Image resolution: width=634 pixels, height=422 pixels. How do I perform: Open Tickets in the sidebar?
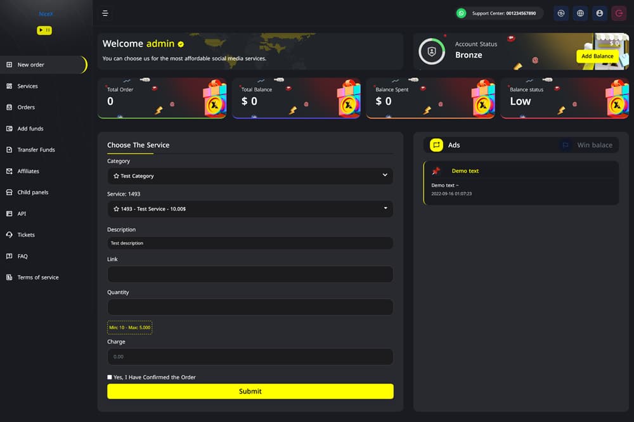coord(26,235)
